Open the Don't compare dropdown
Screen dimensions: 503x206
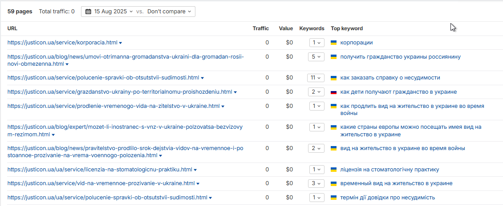[169, 12]
